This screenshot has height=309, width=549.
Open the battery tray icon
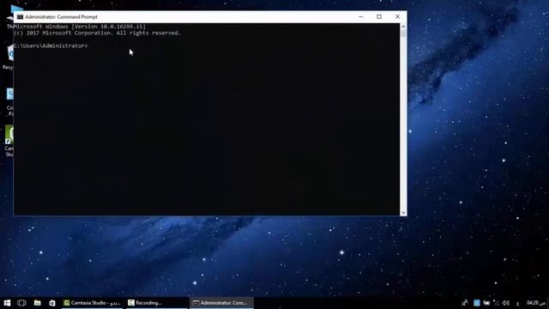tap(486, 303)
